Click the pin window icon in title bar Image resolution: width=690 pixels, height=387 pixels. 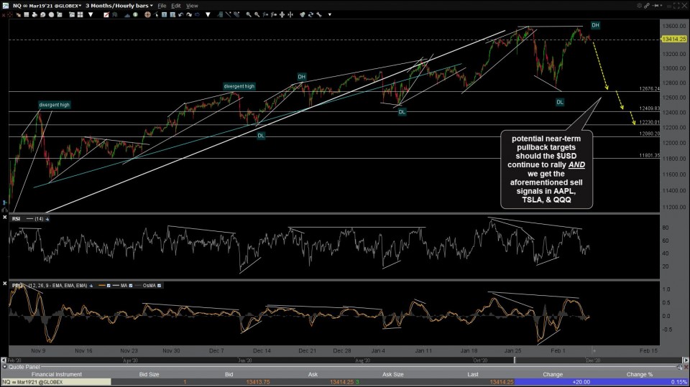(x=656, y=6)
